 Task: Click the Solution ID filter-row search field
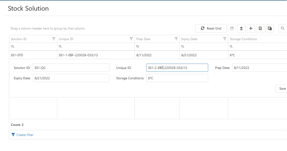(x=34, y=46)
